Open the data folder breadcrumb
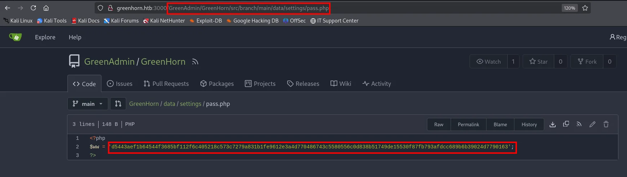Viewport: 627px width, 177px height. pyautogui.click(x=169, y=104)
